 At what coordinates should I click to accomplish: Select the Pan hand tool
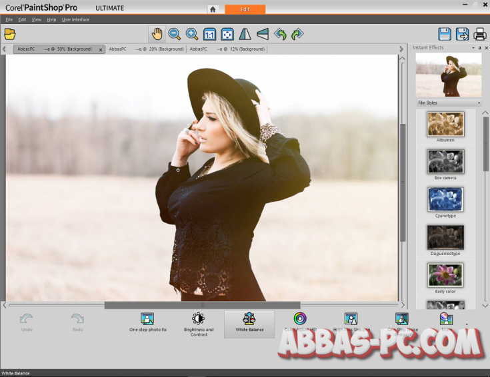[x=157, y=34]
